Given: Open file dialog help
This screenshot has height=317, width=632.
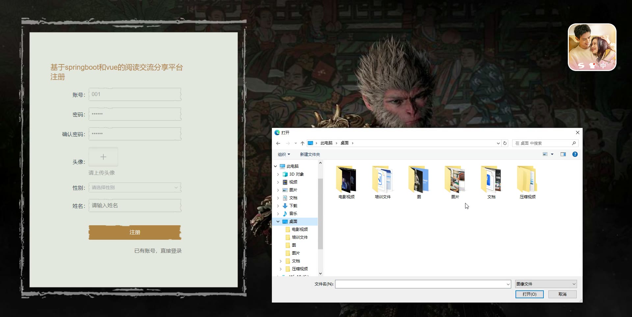Looking at the screenshot, I should (575, 154).
